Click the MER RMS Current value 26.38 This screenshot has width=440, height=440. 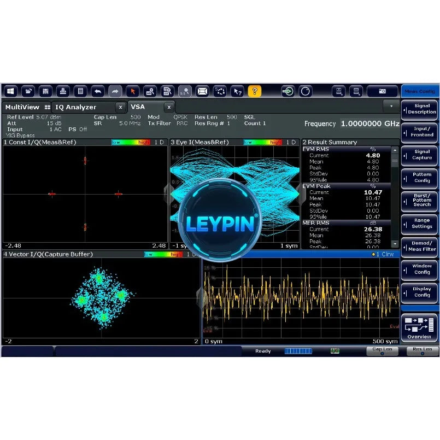pyautogui.click(x=373, y=229)
